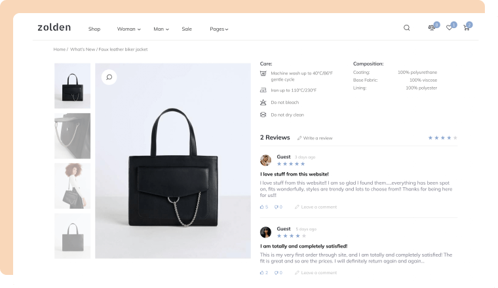Click Leave a comment under first review
Image resolution: width=498 pixels, height=288 pixels.
(316, 207)
